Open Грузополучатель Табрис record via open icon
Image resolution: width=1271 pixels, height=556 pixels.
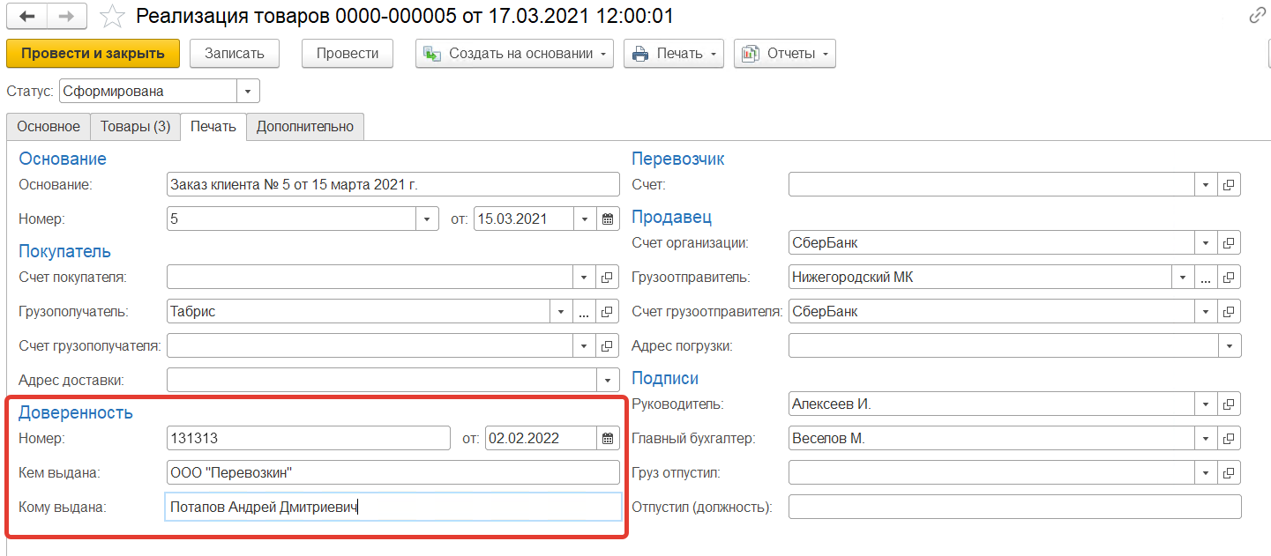coord(607,312)
